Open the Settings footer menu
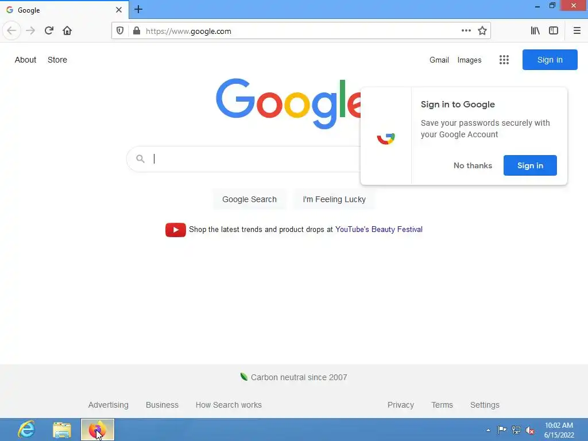Screen dimensions: 588x441 [x=485, y=405]
